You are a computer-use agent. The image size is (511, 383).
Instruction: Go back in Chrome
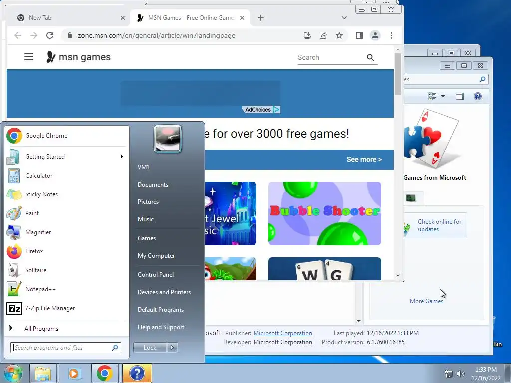tap(18, 35)
